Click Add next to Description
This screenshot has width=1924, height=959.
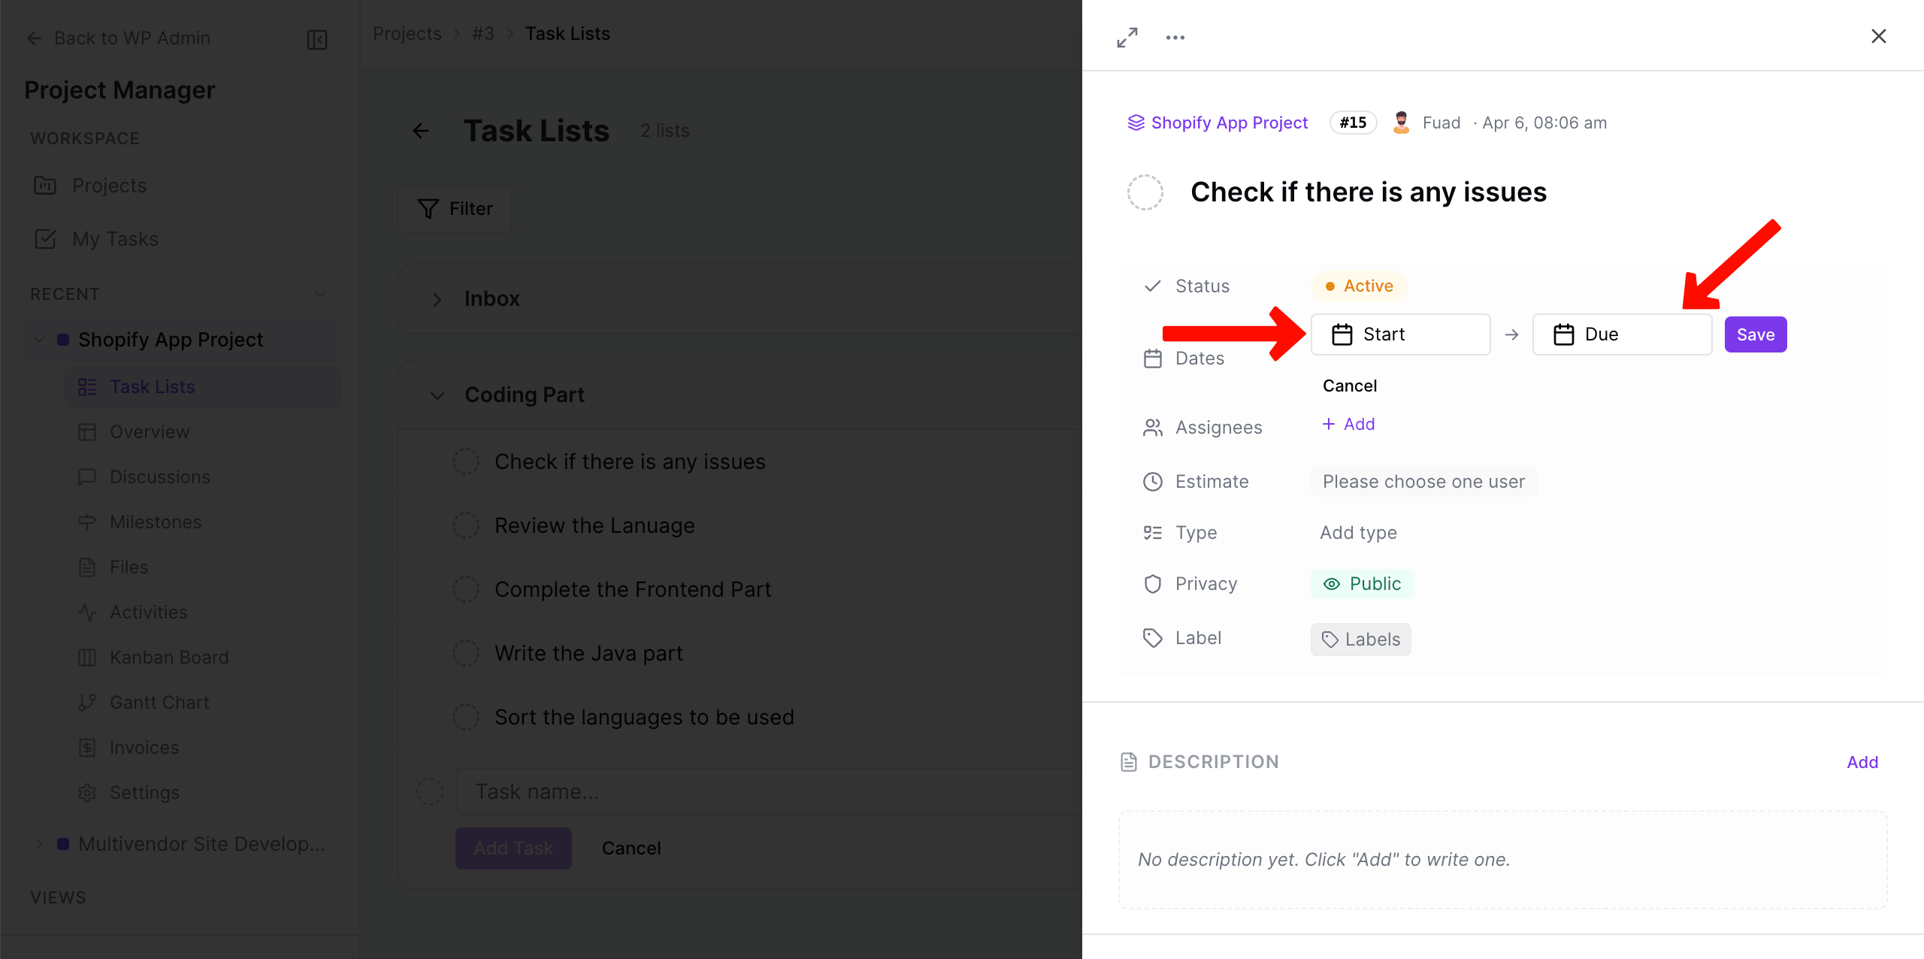pos(1862,762)
